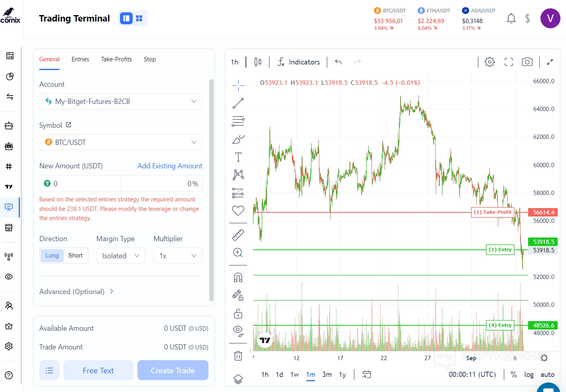The width and height of the screenshot is (566, 392).
Task: Select the trend line drawing tool
Action: tap(238, 103)
